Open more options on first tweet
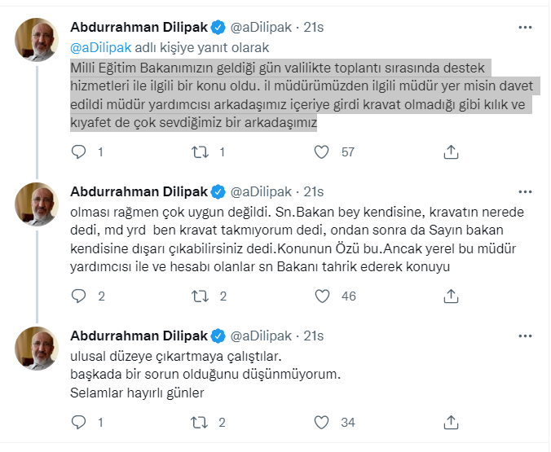 pyautogui.click(x=526, y=27)
